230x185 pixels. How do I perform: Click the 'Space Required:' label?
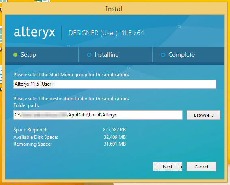[x=30, y=130]
